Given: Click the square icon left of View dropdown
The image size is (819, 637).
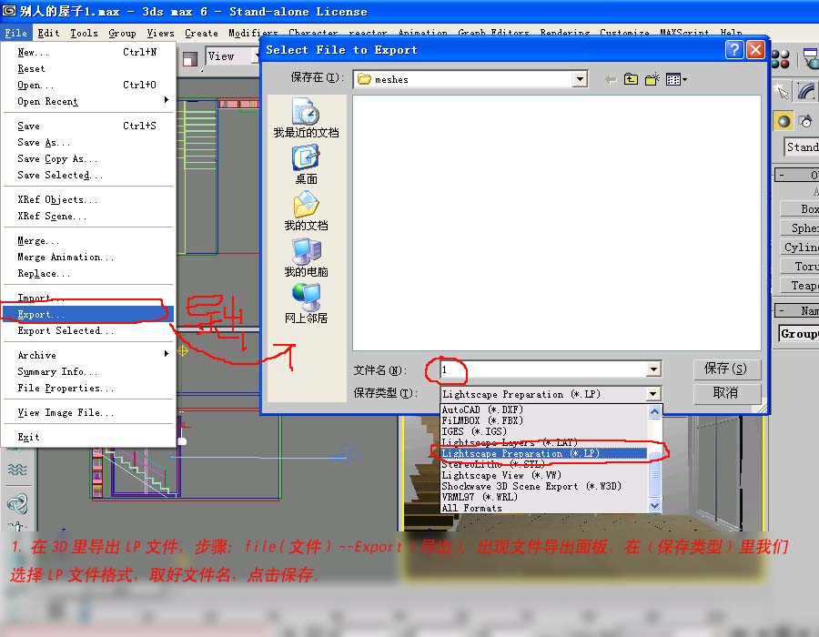Looking at the screenshot, I should tap(190, 59).
